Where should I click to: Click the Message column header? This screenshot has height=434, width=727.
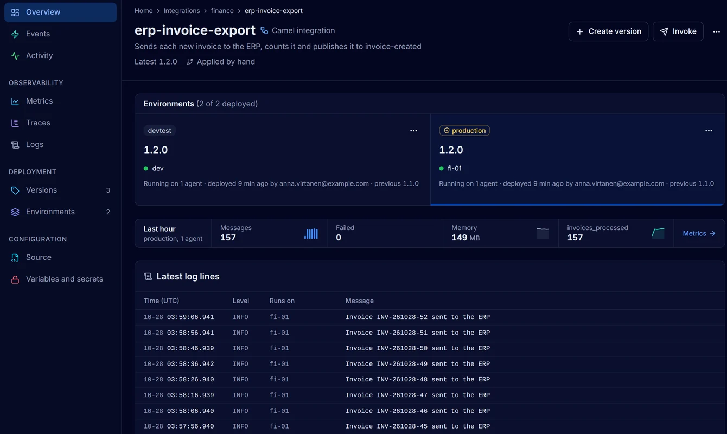click(360, 301)
